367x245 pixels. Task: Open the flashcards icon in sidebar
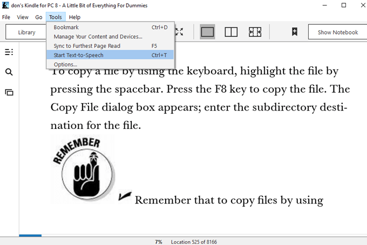point(9,92)
